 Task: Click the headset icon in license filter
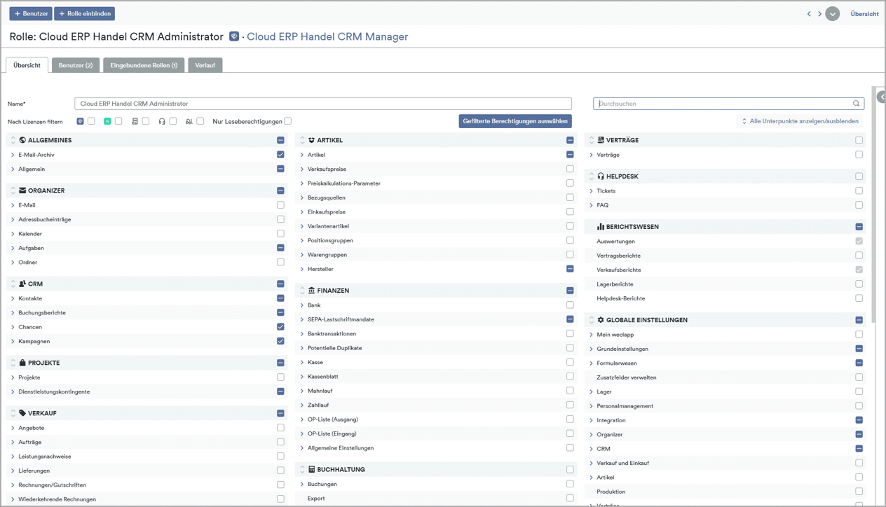[x=162, y=121]
